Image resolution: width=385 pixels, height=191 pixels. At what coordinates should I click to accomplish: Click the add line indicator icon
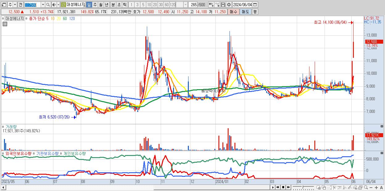click(217, 5)
